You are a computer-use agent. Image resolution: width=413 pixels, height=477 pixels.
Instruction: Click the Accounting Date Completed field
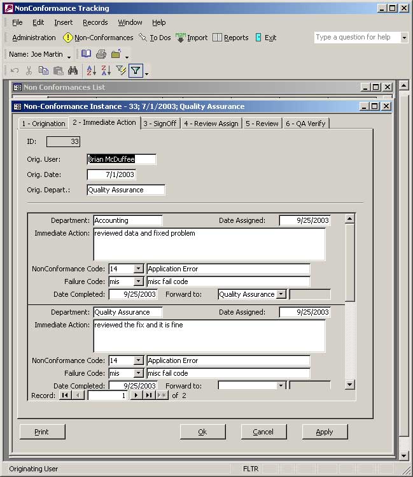(133, 294)
